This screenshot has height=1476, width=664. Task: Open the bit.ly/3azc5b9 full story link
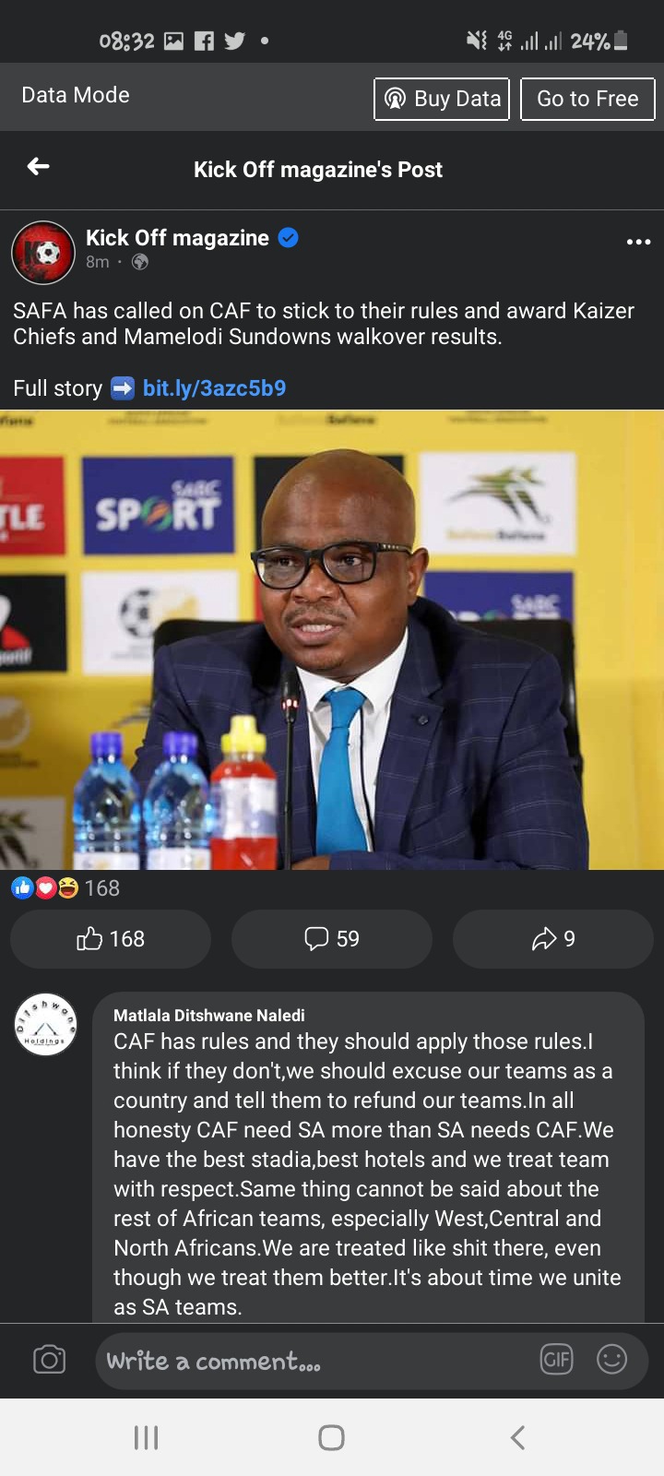(x=214, y=388)
